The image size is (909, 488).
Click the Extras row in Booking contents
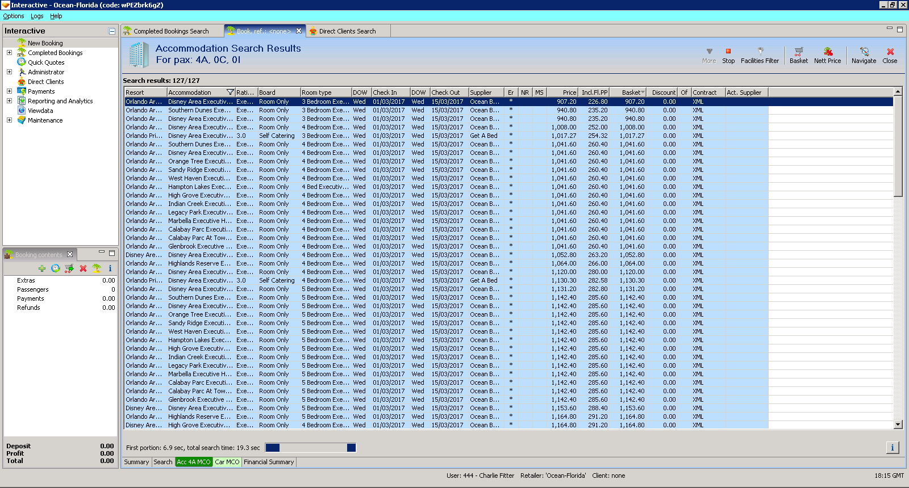pos(60,280)
